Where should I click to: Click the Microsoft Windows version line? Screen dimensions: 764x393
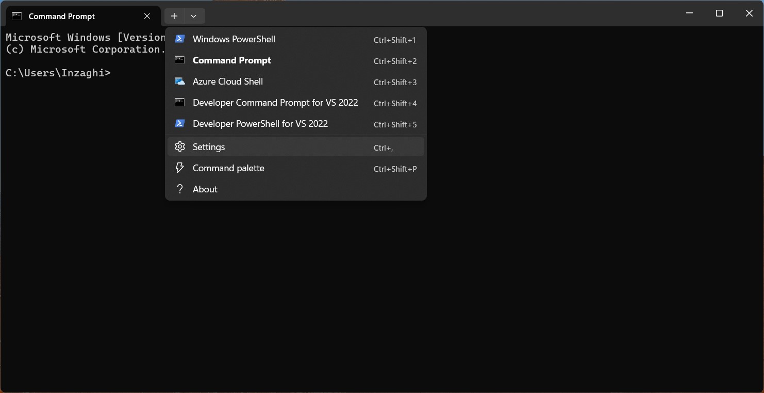[86, 37]
